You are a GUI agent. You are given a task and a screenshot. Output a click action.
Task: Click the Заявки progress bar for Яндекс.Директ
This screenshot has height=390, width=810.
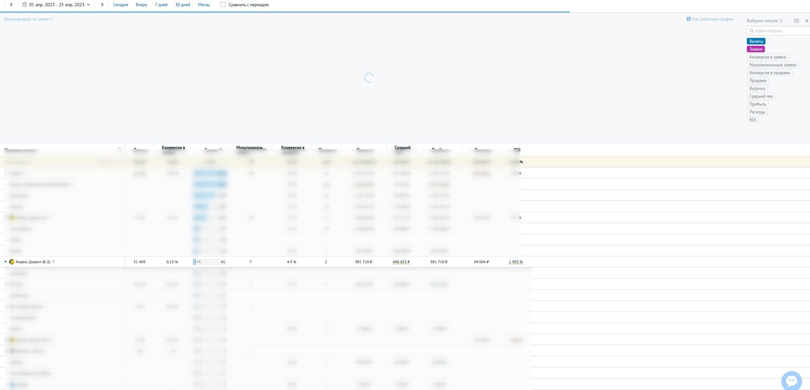[210, 262]
